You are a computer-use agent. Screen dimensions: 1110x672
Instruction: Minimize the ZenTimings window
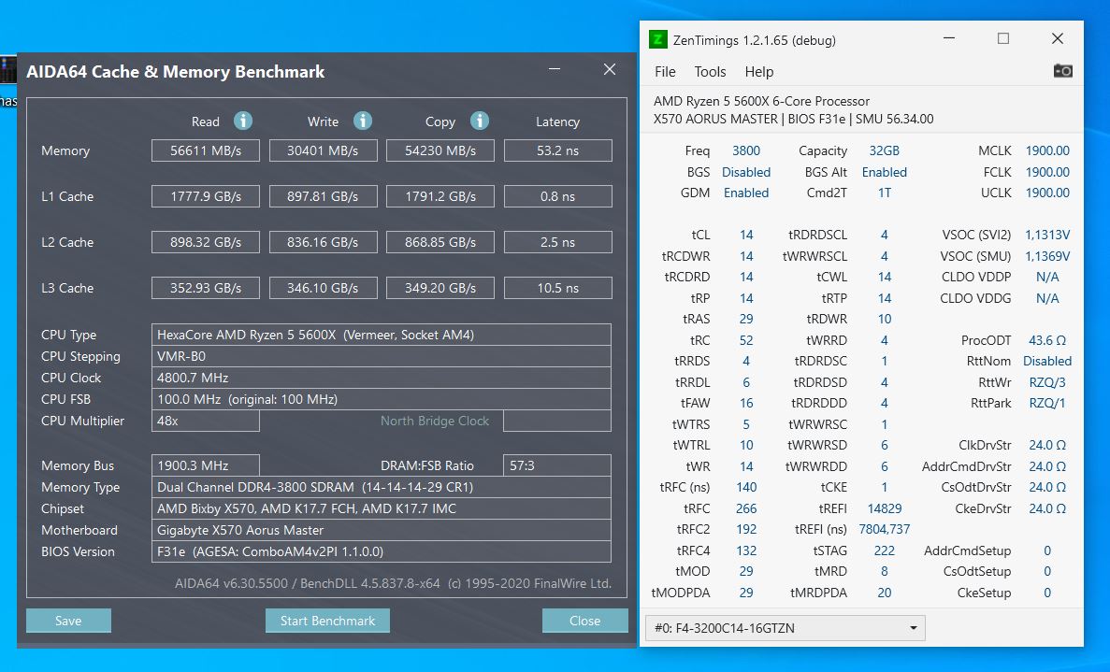[949, 39]
